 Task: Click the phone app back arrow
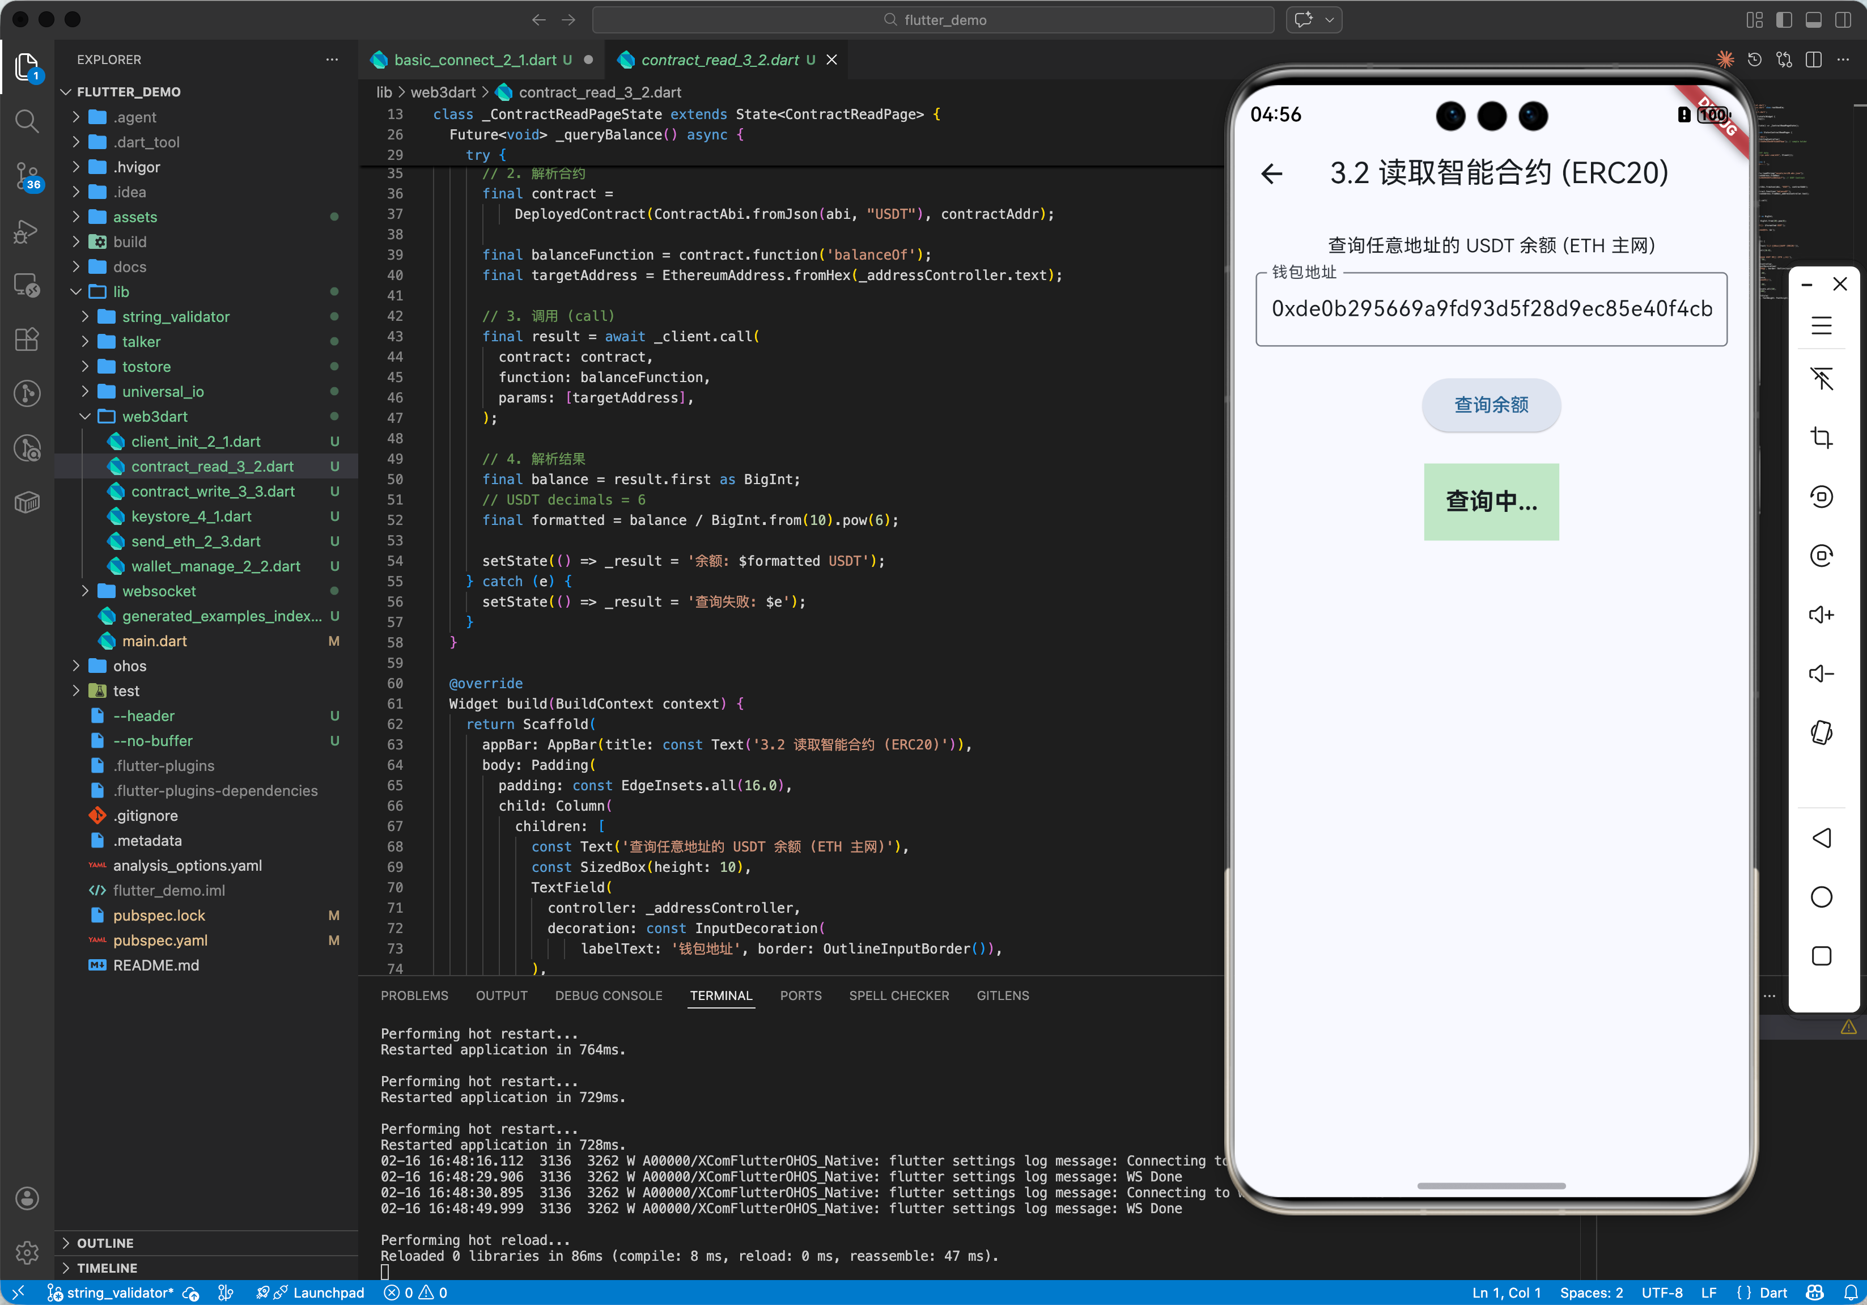[x=1272, y=173]
